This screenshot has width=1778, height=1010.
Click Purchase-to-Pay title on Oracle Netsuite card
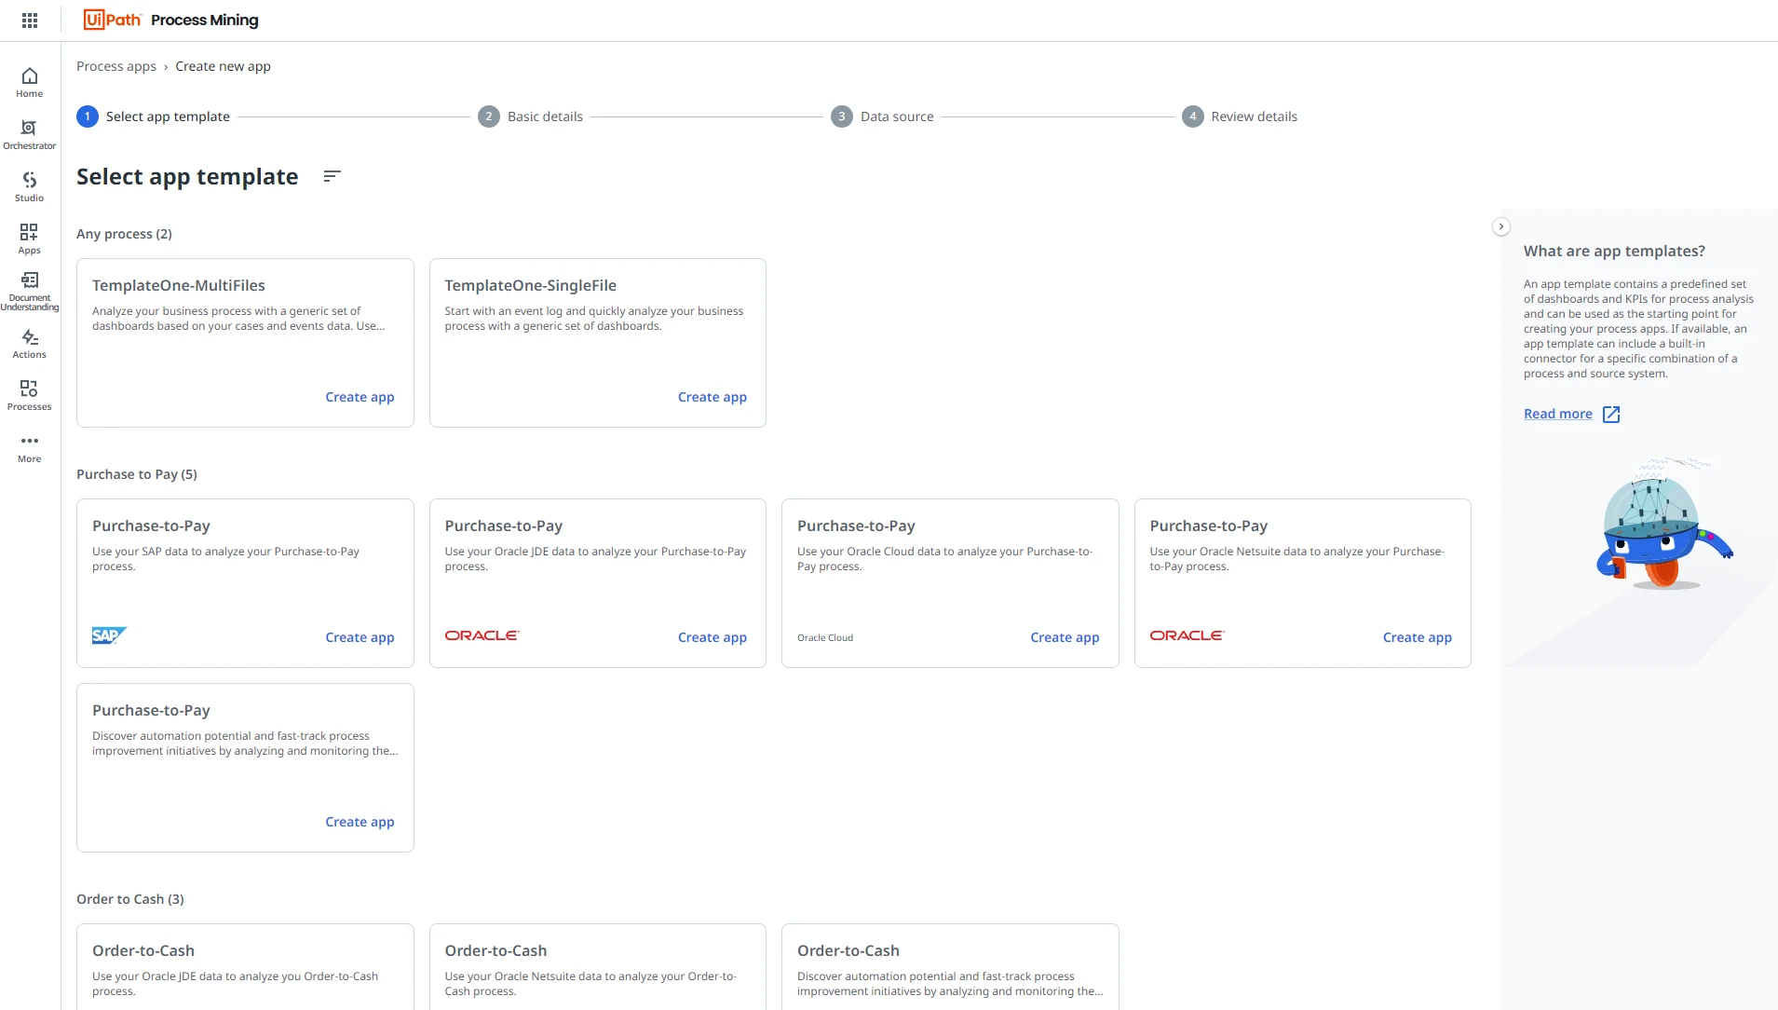click(x=1209, y=525)
